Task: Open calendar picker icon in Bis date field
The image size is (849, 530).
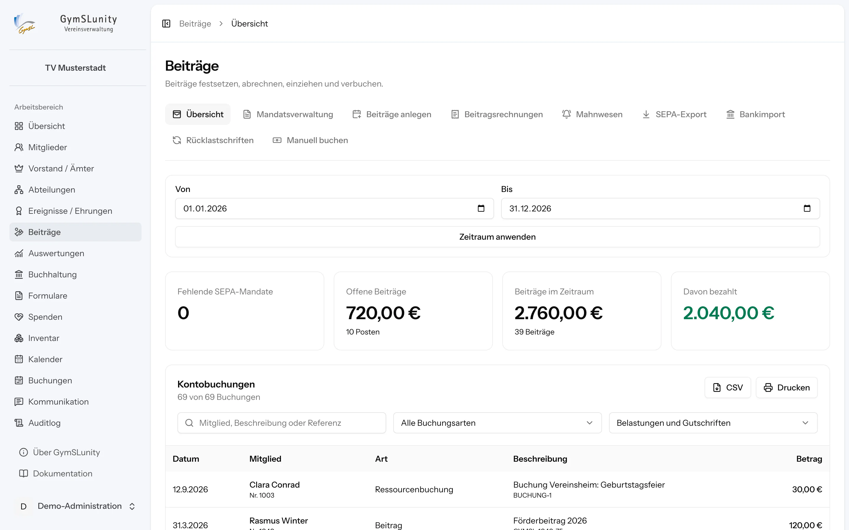Action: pos(807,208)
